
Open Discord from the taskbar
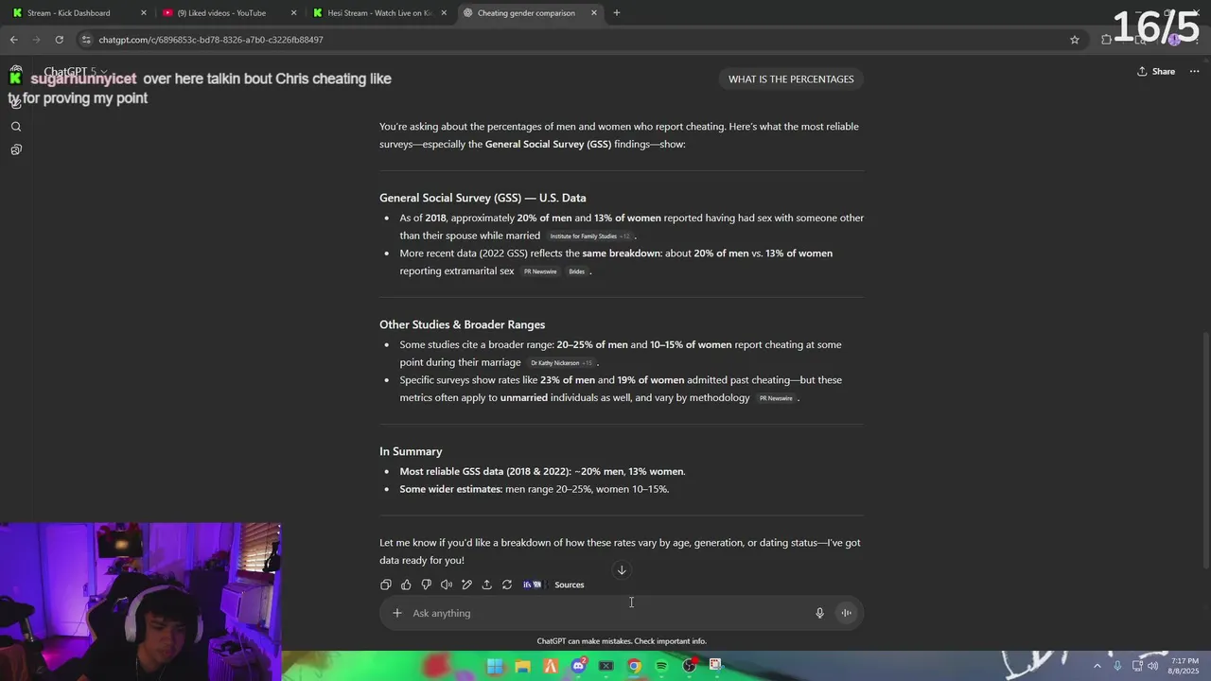(578, 666)
